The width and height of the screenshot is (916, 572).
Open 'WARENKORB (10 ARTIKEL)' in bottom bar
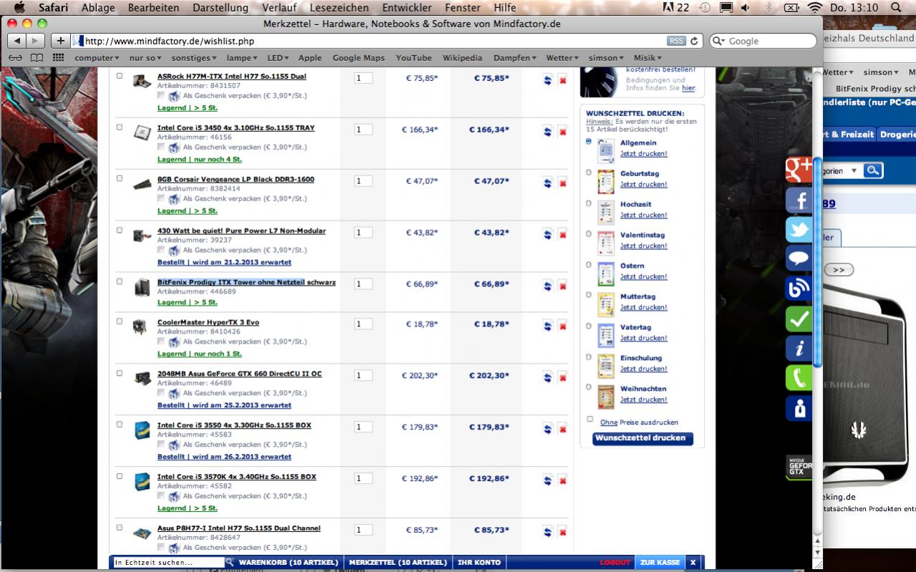pyautogui.click(x=289, y=563)
